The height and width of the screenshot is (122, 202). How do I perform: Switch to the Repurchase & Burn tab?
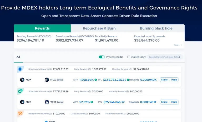99,28
